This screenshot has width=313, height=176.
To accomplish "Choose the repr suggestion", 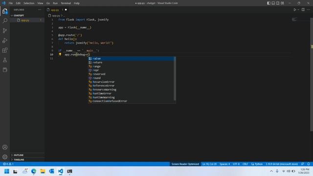I will tap(131, 70).
